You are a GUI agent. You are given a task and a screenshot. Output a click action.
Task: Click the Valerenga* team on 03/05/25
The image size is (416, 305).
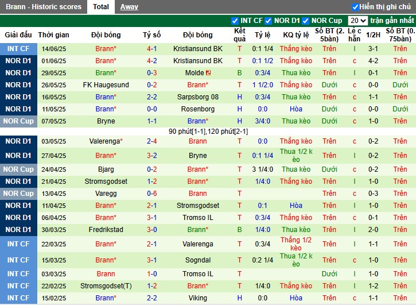point(106,141)
